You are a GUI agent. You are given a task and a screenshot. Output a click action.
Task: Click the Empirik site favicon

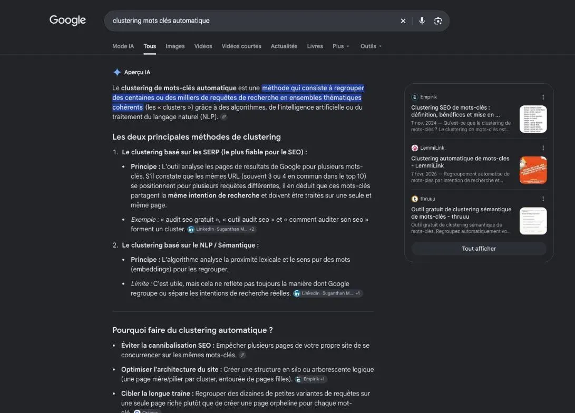[x=415, y=97]
